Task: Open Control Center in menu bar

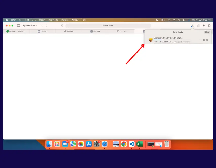Action: point(184,20)
